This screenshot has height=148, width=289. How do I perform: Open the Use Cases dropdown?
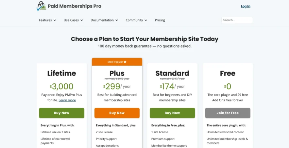[x=73, y=20]
